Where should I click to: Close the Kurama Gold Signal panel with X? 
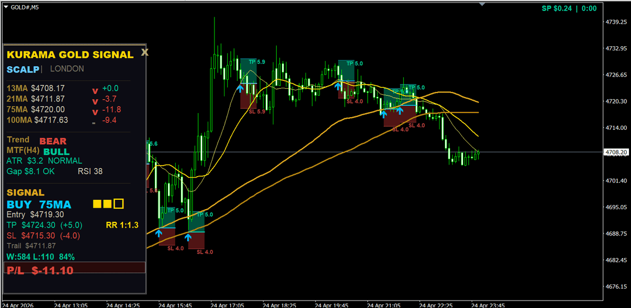tap(145, 53)
